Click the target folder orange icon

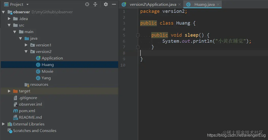coord(15,91)
